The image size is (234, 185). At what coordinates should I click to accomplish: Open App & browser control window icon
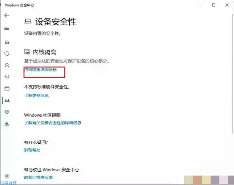[x=7, y=88]
